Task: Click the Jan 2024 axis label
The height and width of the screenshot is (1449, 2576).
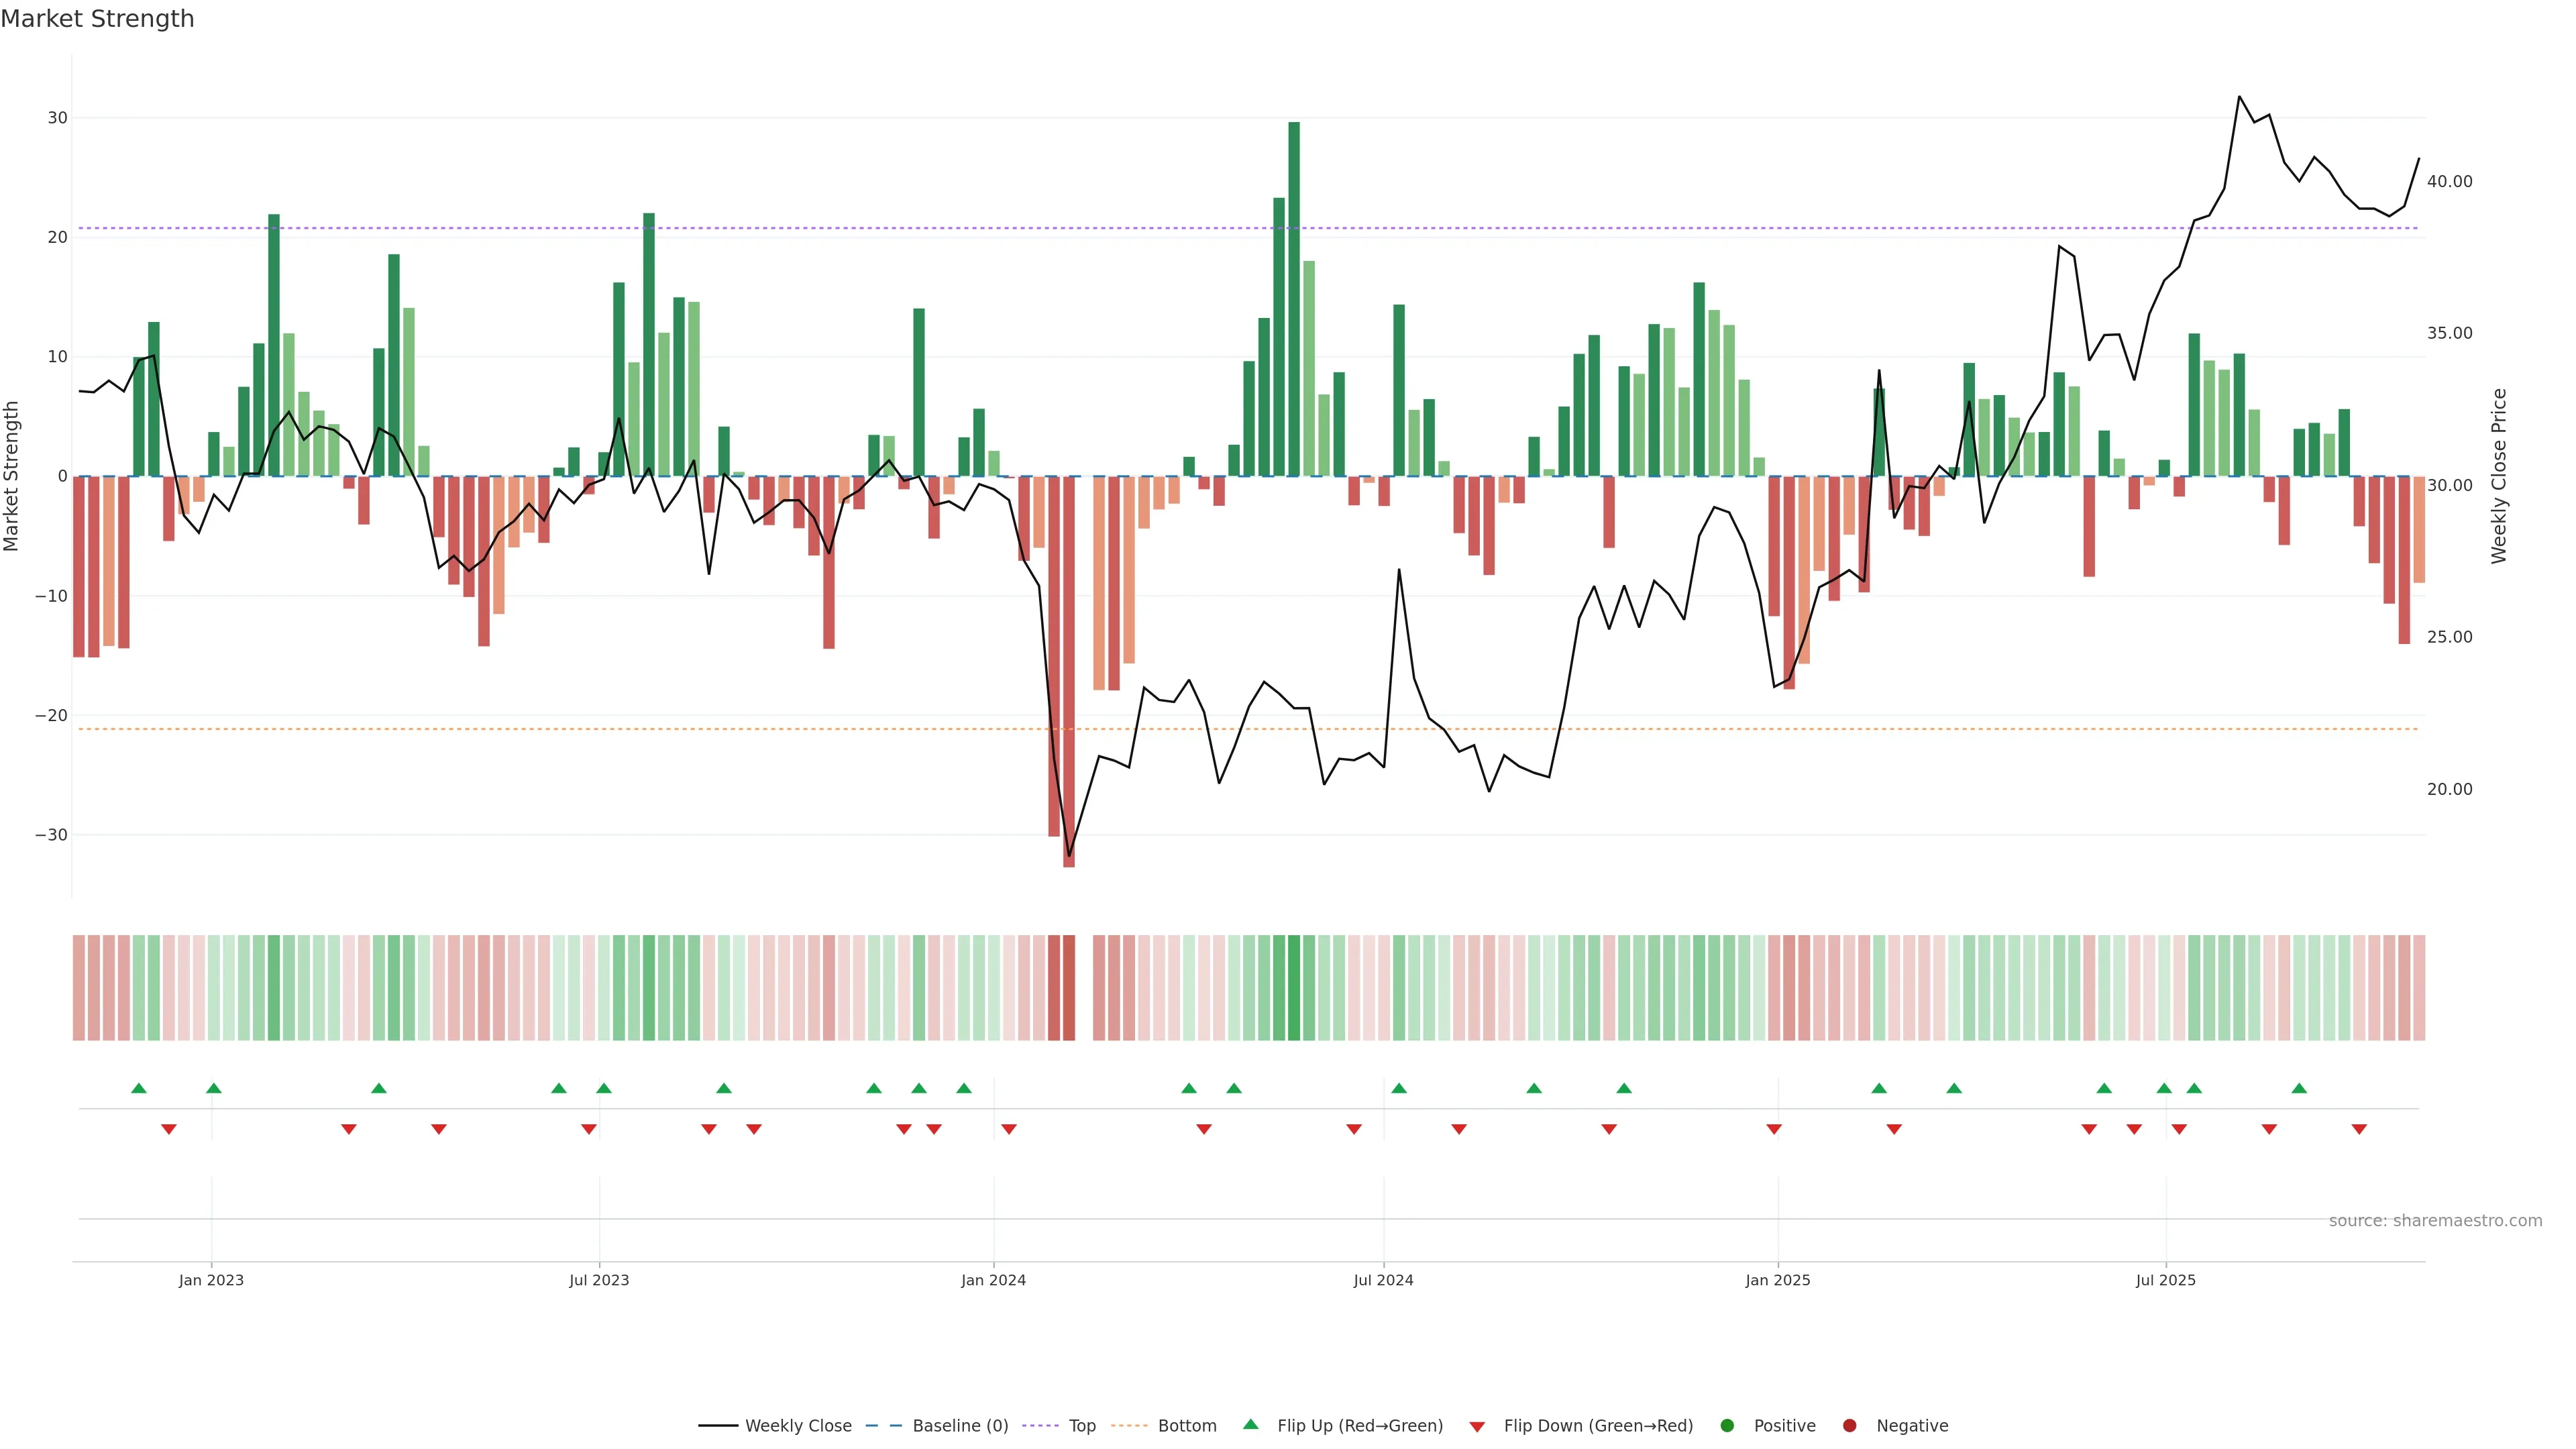Action: 993,1280
